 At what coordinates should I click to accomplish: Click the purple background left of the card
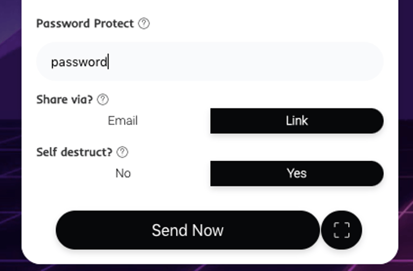point(11,131)
